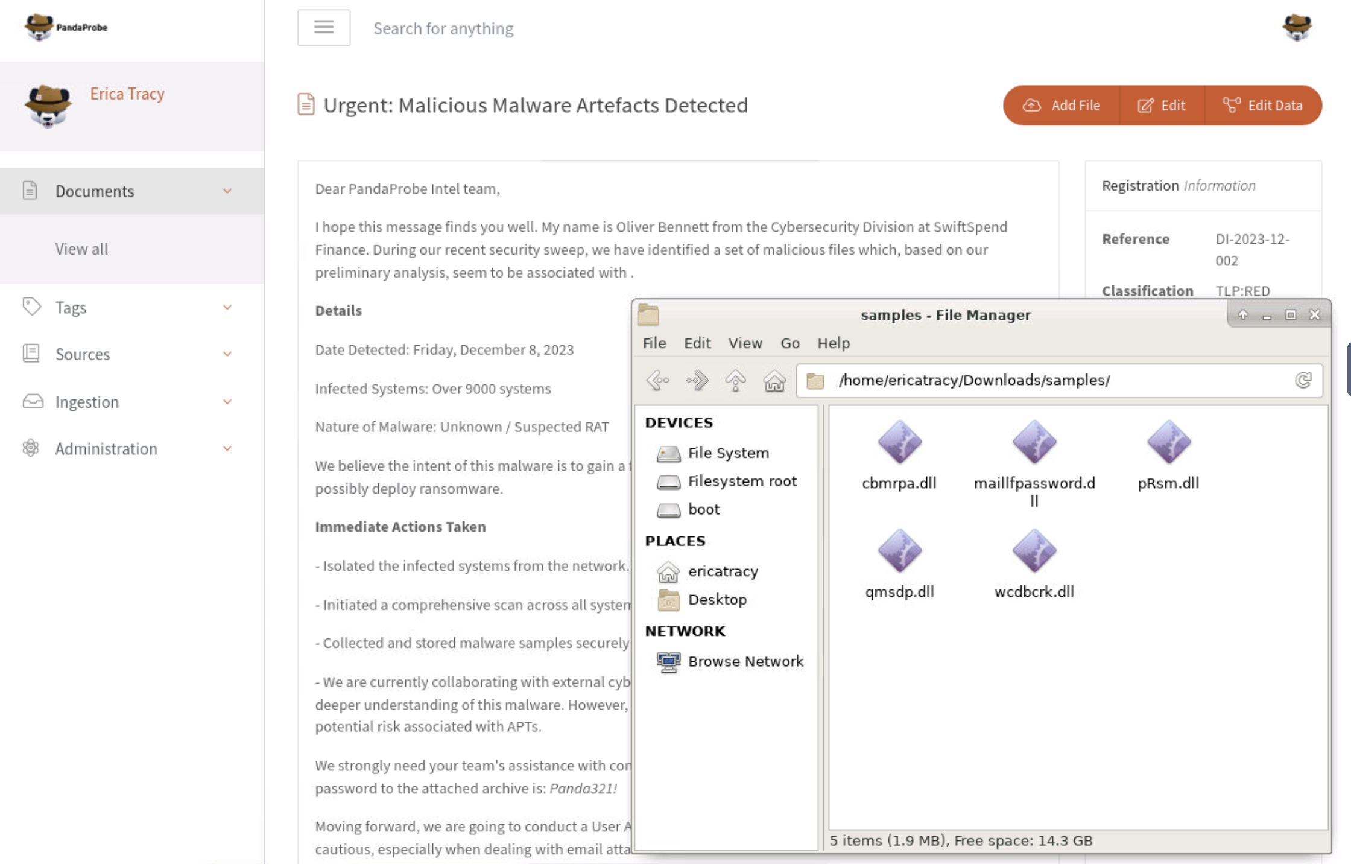Open the Help menu in File Manager
1351x864 pixels.
834,343
